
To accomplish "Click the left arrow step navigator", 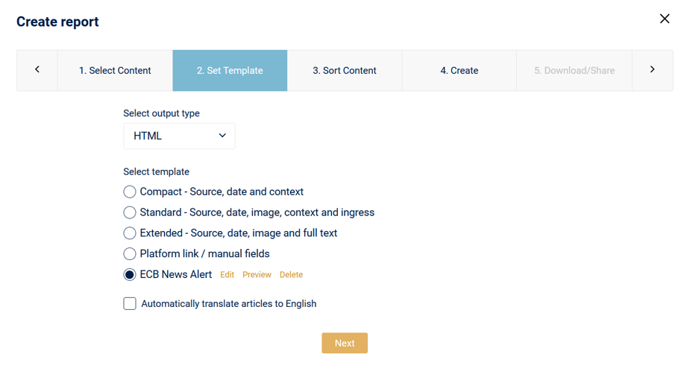I will tap(37, 70).
